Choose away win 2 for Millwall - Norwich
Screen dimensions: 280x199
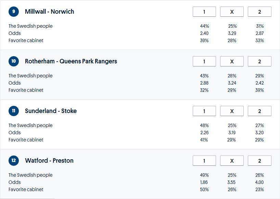(259, 12)
